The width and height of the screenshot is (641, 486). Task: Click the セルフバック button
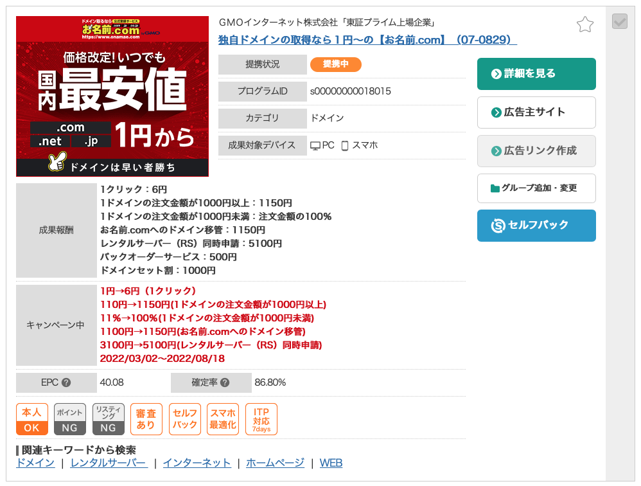point(536,226)
